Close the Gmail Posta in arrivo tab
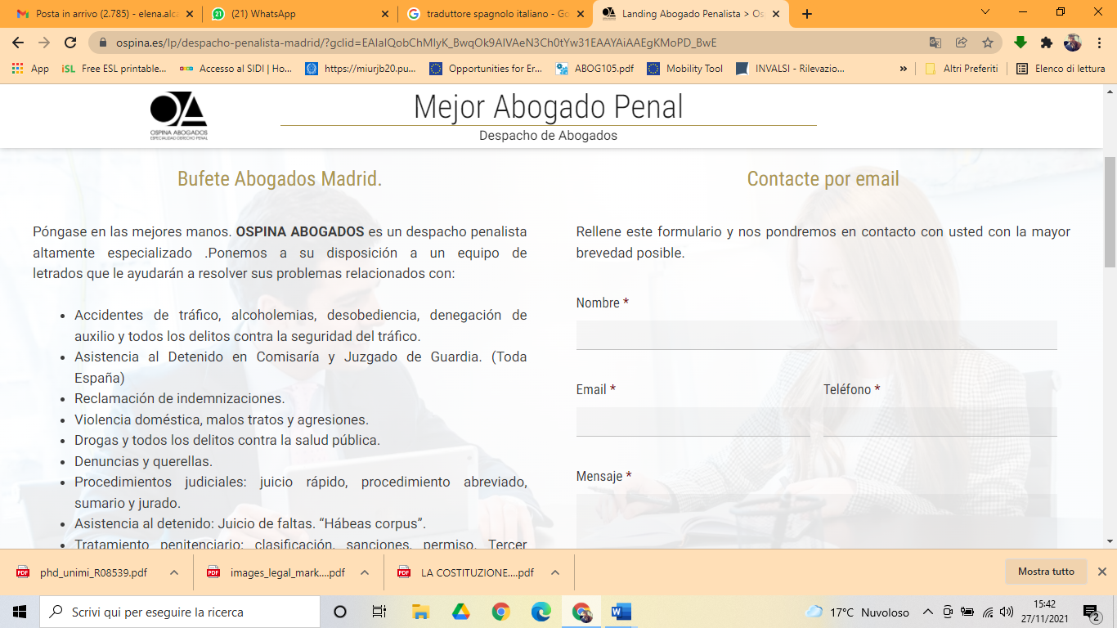The image size is (1117, 628). (189, 14)
